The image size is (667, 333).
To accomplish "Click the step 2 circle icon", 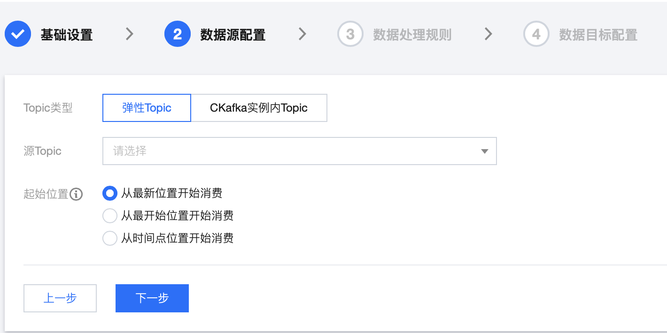I will click(178, 34).
